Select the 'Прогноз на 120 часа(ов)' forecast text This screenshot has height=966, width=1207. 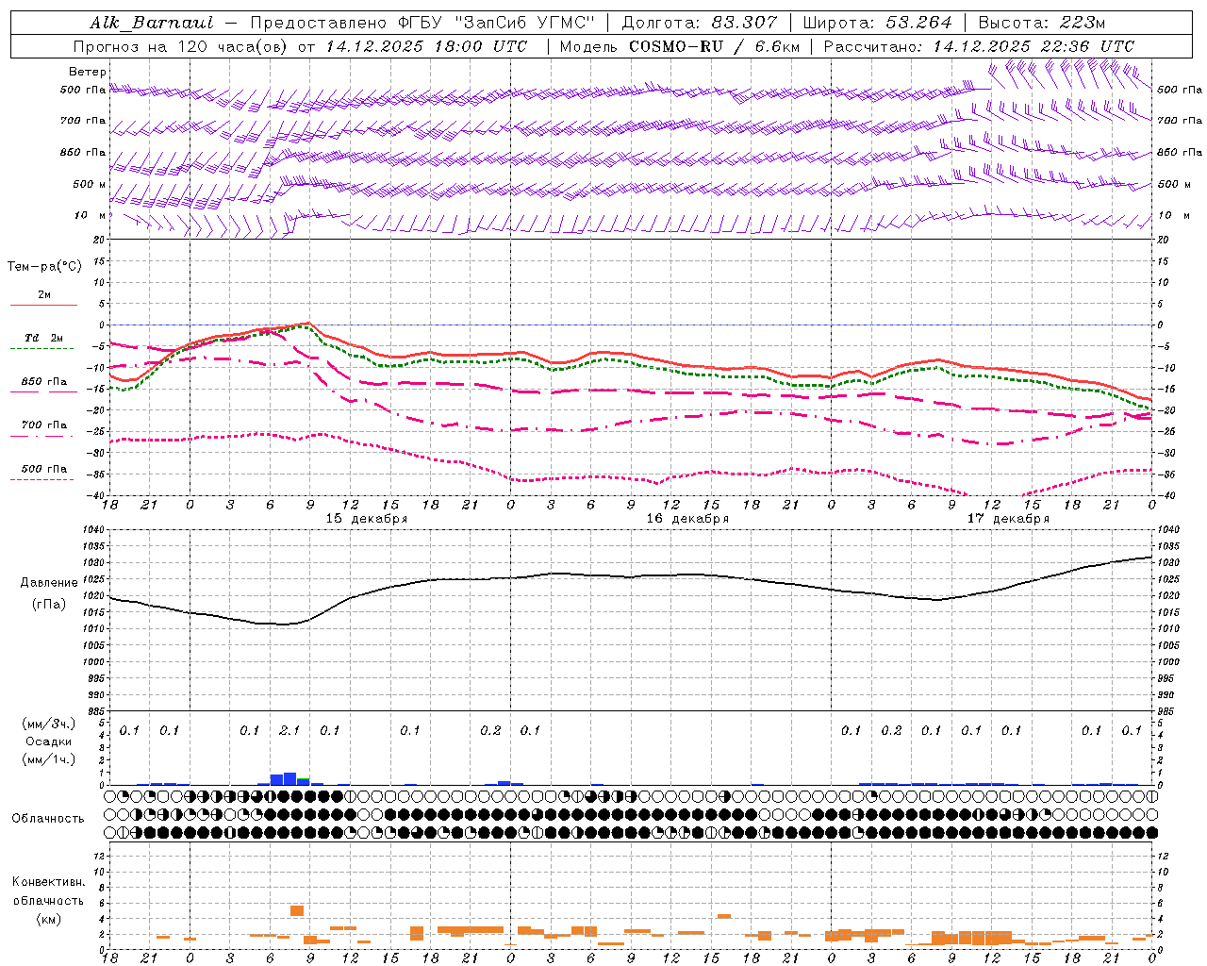(181, 46)
